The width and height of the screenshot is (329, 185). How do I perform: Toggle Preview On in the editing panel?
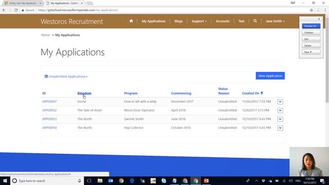coord(311,26)
